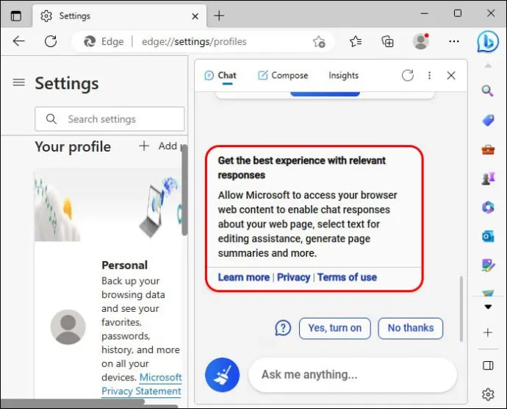Open the Collections icon
Screen dimensions: 507x409
pyautogui.click(x=388, y=41)
